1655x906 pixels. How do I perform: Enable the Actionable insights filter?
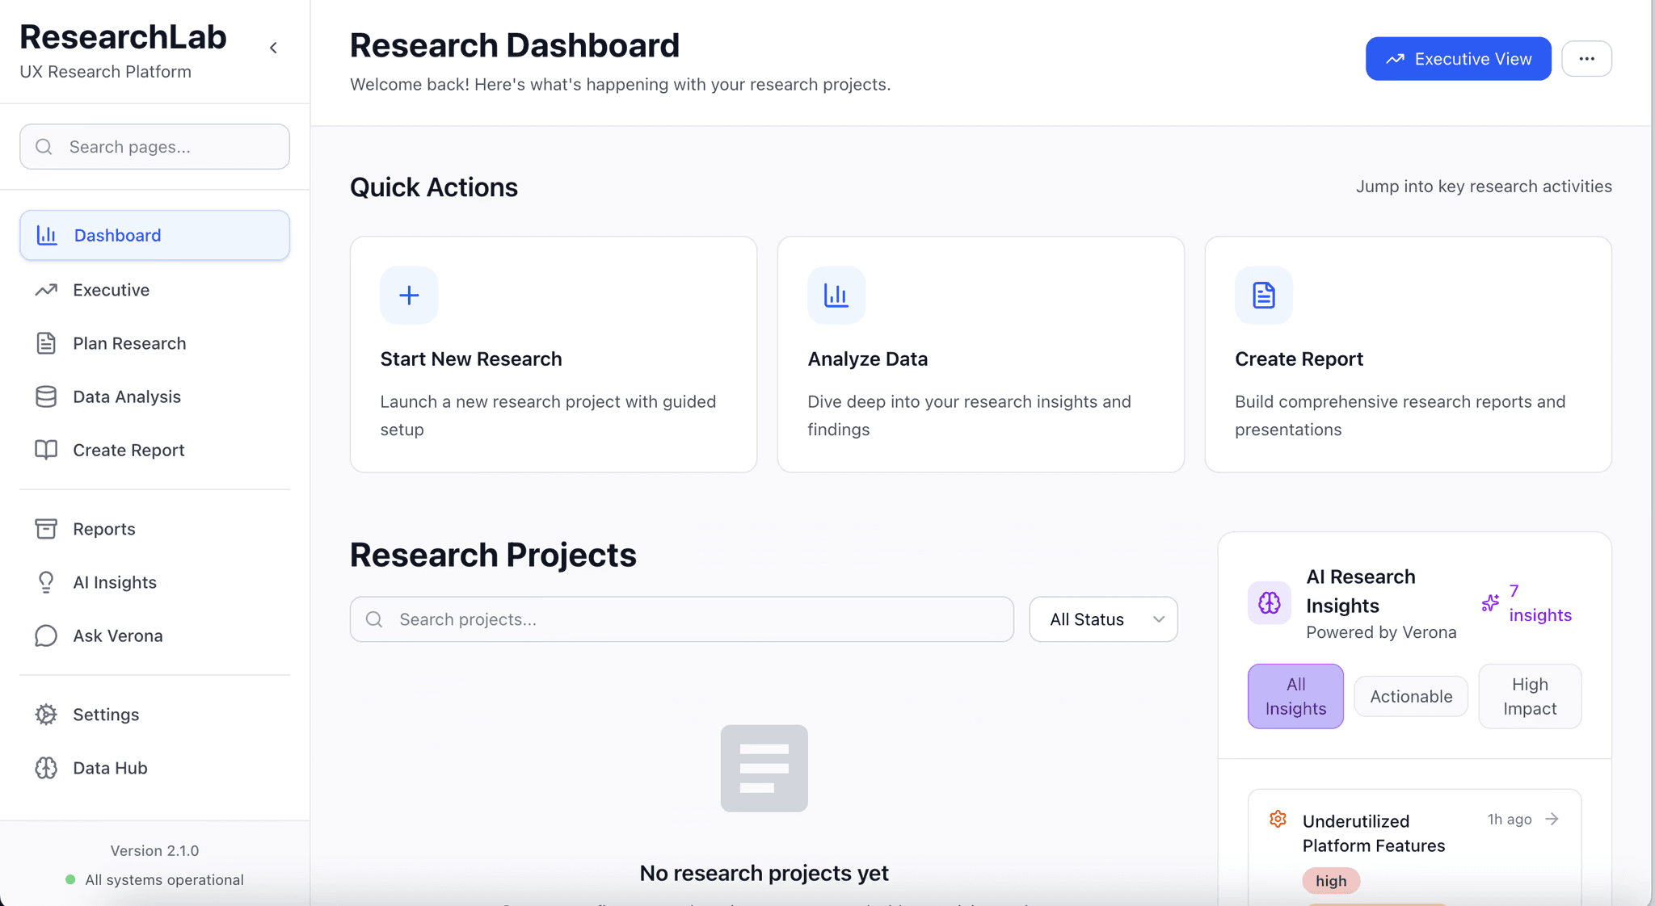point(1410,695)
